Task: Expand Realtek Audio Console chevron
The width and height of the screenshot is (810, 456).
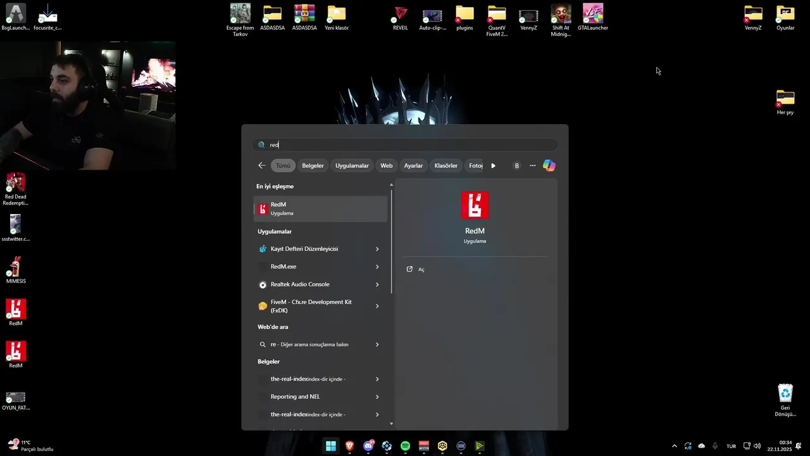Action: (377, 284)
